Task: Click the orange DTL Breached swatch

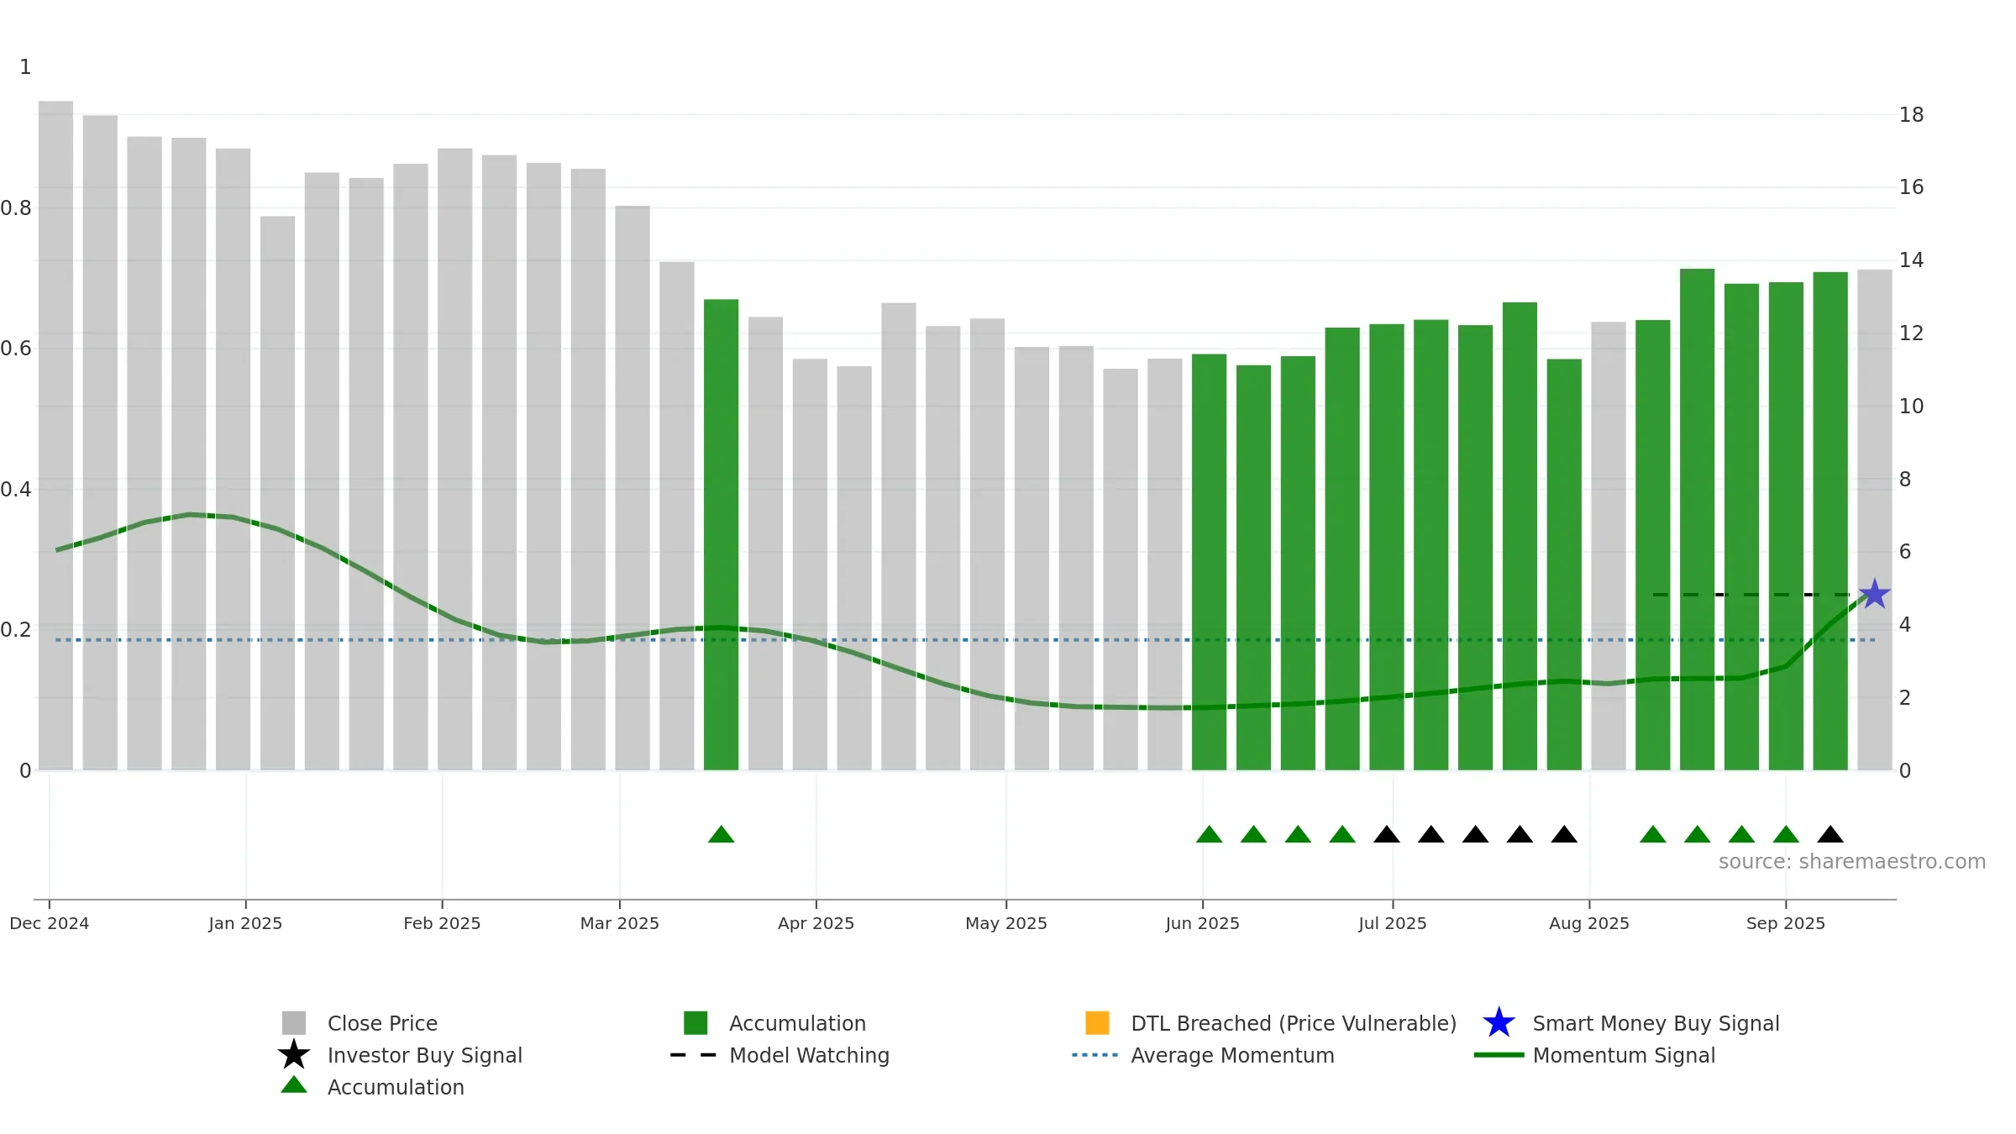Action: [1097, 1023]
